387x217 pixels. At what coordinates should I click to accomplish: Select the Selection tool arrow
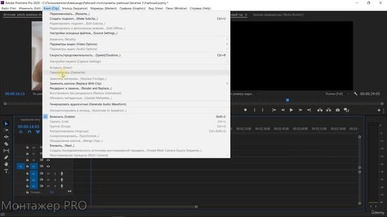tap(6, 124)
